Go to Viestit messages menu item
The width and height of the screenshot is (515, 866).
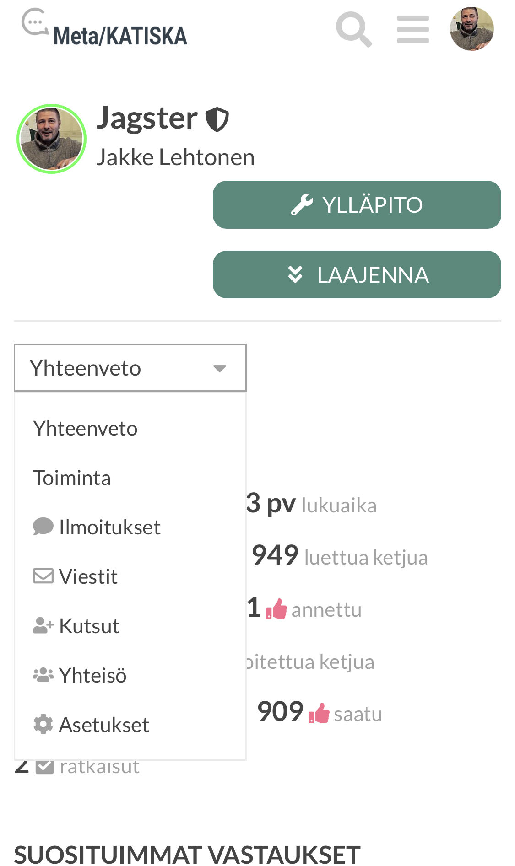tap(88, 576)
